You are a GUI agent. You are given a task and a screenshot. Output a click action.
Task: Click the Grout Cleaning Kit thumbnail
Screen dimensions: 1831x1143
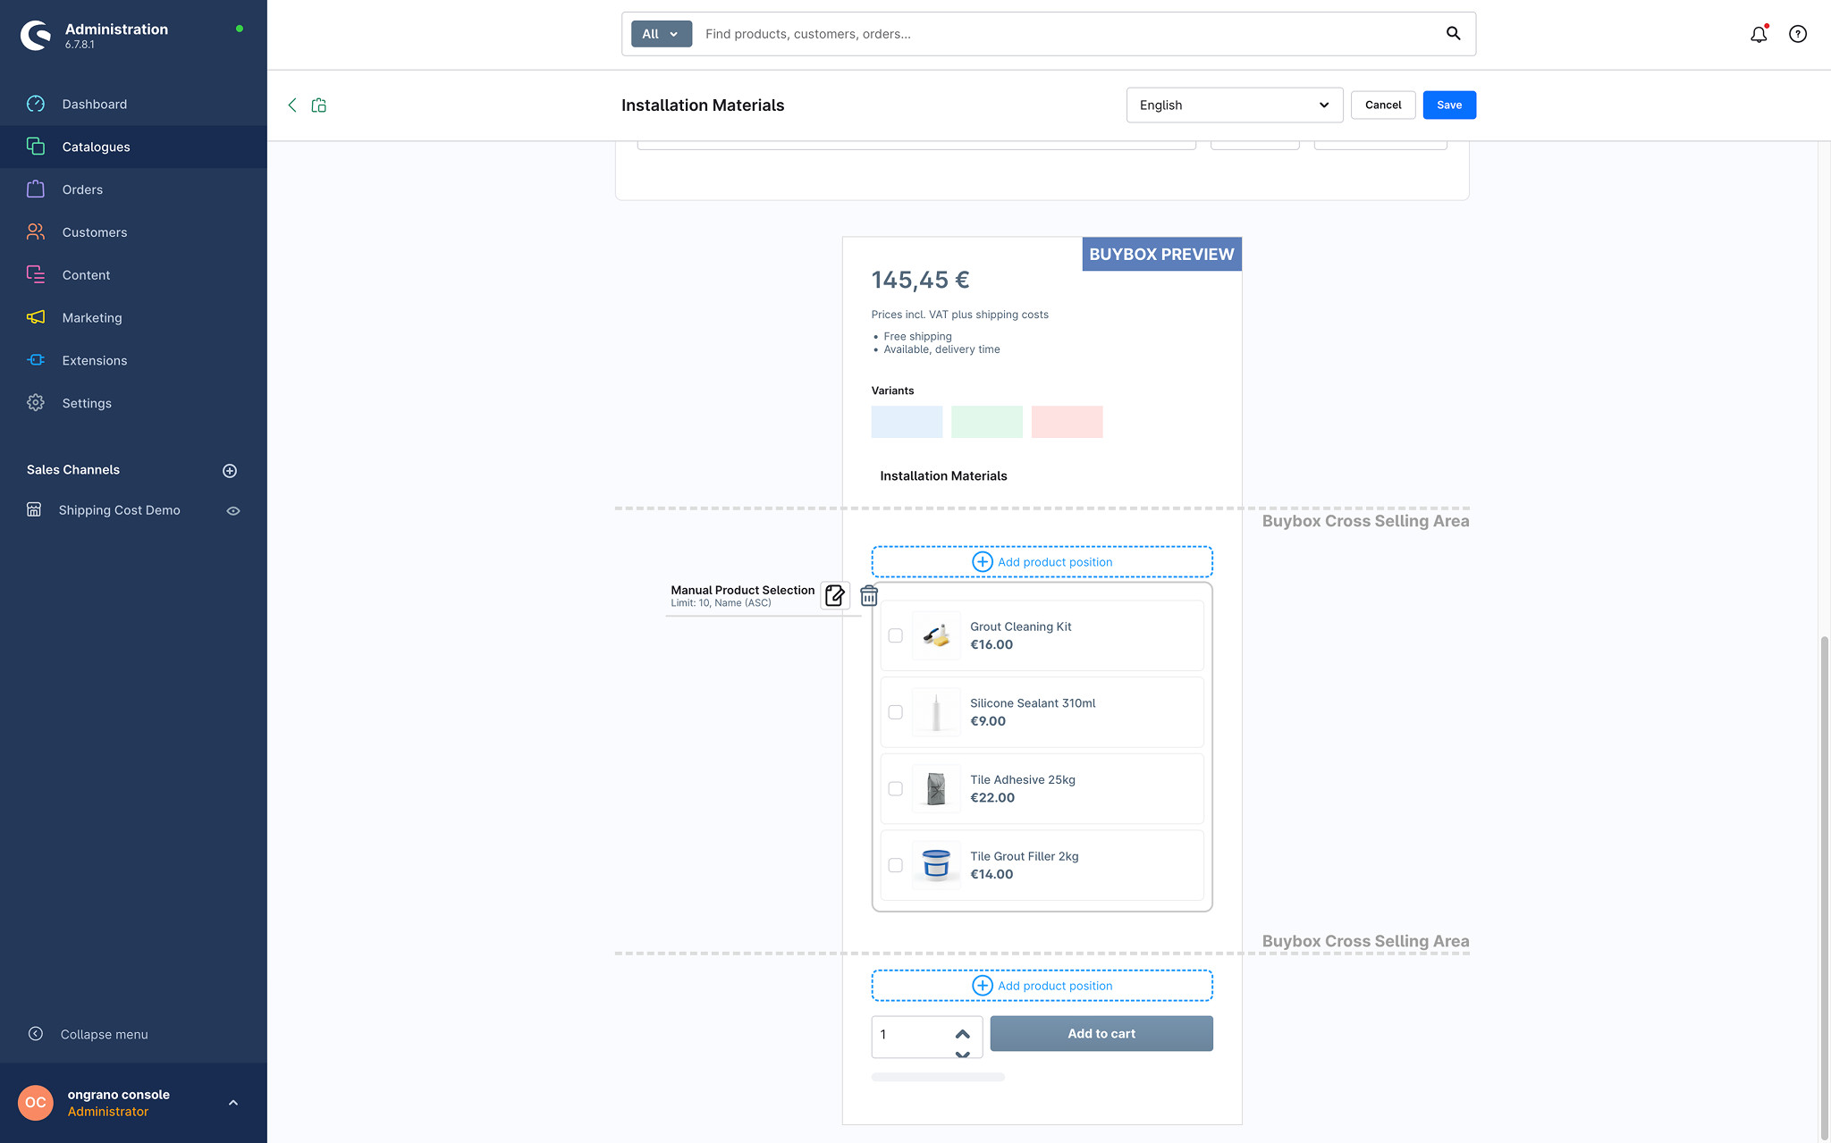pyautogui.click(x=936, y=635)
